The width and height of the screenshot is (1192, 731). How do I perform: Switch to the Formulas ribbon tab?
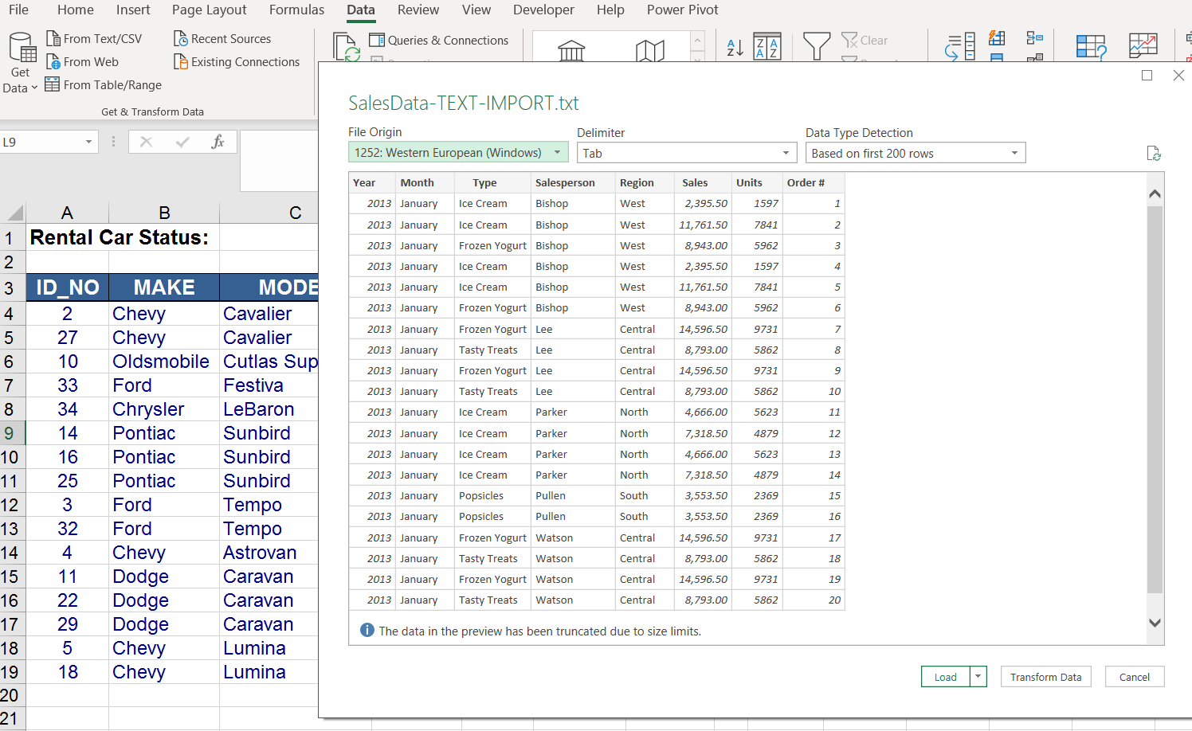coord(296,10)
